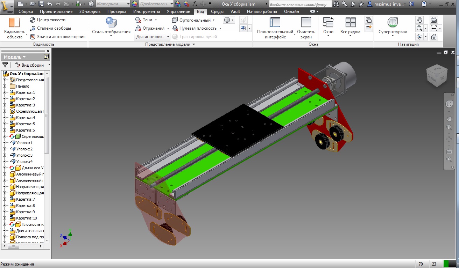Screen dimensions: 459x268
Task: Select the Pan hand tool in Навигация
Action: coord(419,20)
